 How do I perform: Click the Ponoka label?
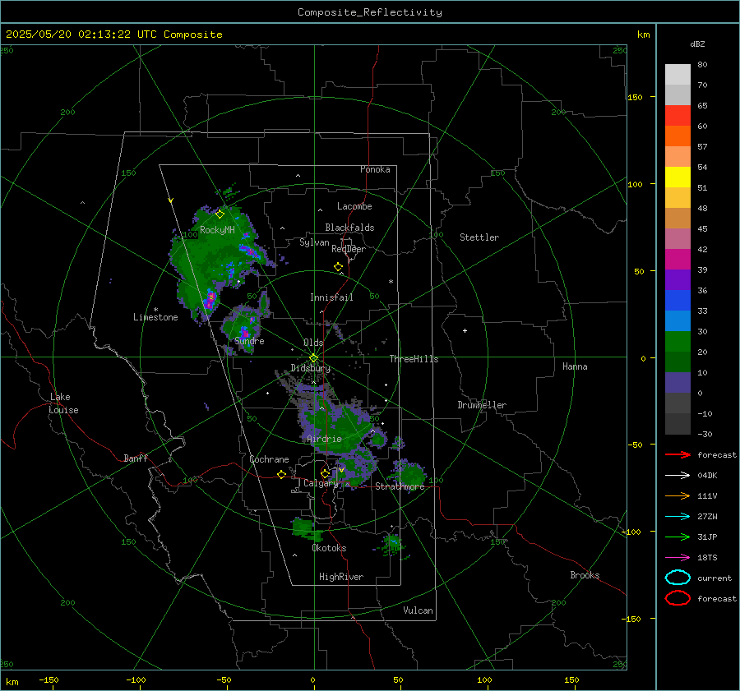point(375,169)
